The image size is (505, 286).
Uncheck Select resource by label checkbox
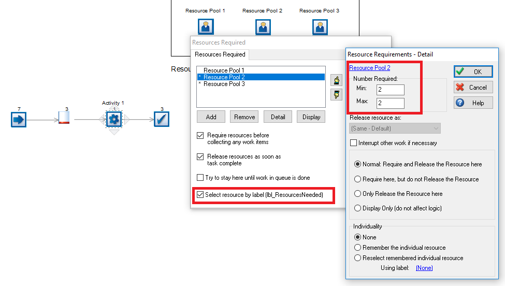tap(200, 194)
